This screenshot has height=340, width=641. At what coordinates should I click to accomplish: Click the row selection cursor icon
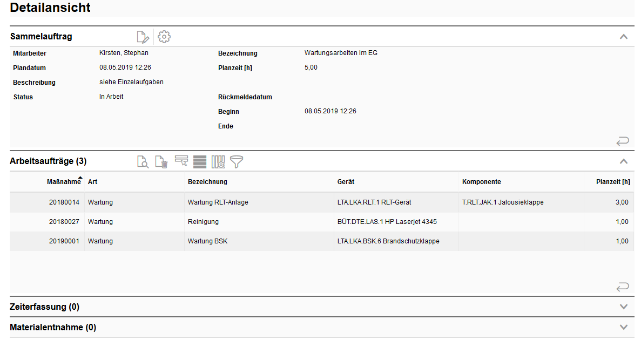181,161
